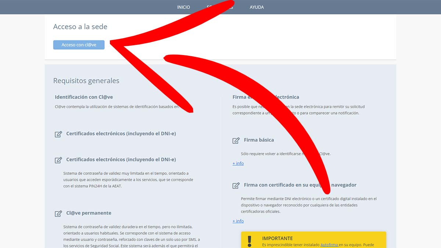This screenshot has height=248, width=441.
Task: Select the Firma básica heading text
Action: (259, 140)
